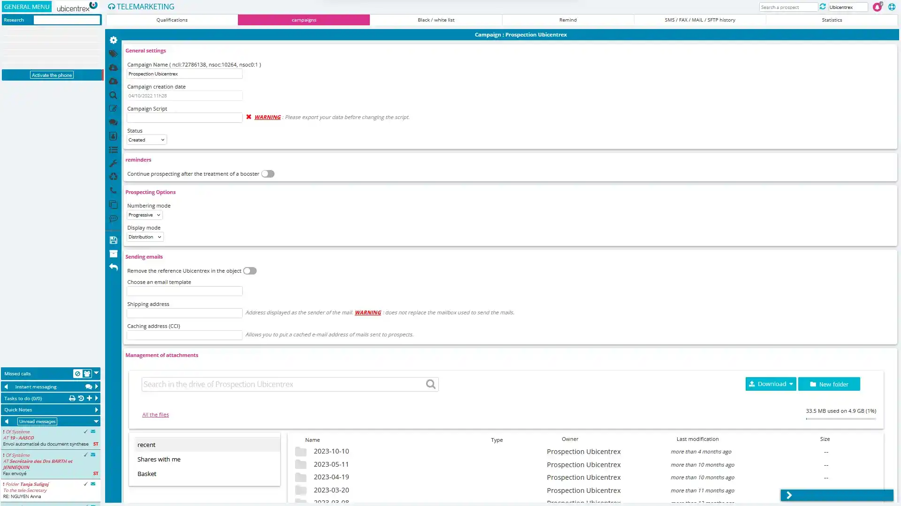
Task: Click the contact book sidebar icon
Action: coord(113,136)
